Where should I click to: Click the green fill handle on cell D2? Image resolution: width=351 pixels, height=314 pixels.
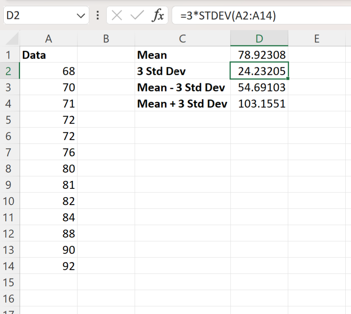point(287,78)
